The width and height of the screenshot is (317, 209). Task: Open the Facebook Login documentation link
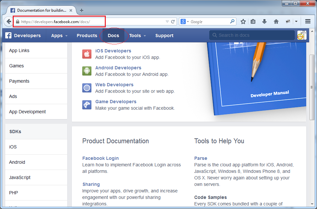(x=101, y=158)
